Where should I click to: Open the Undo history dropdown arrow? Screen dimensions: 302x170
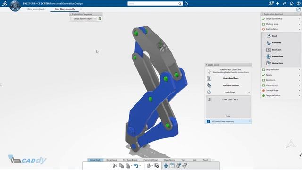140,166
